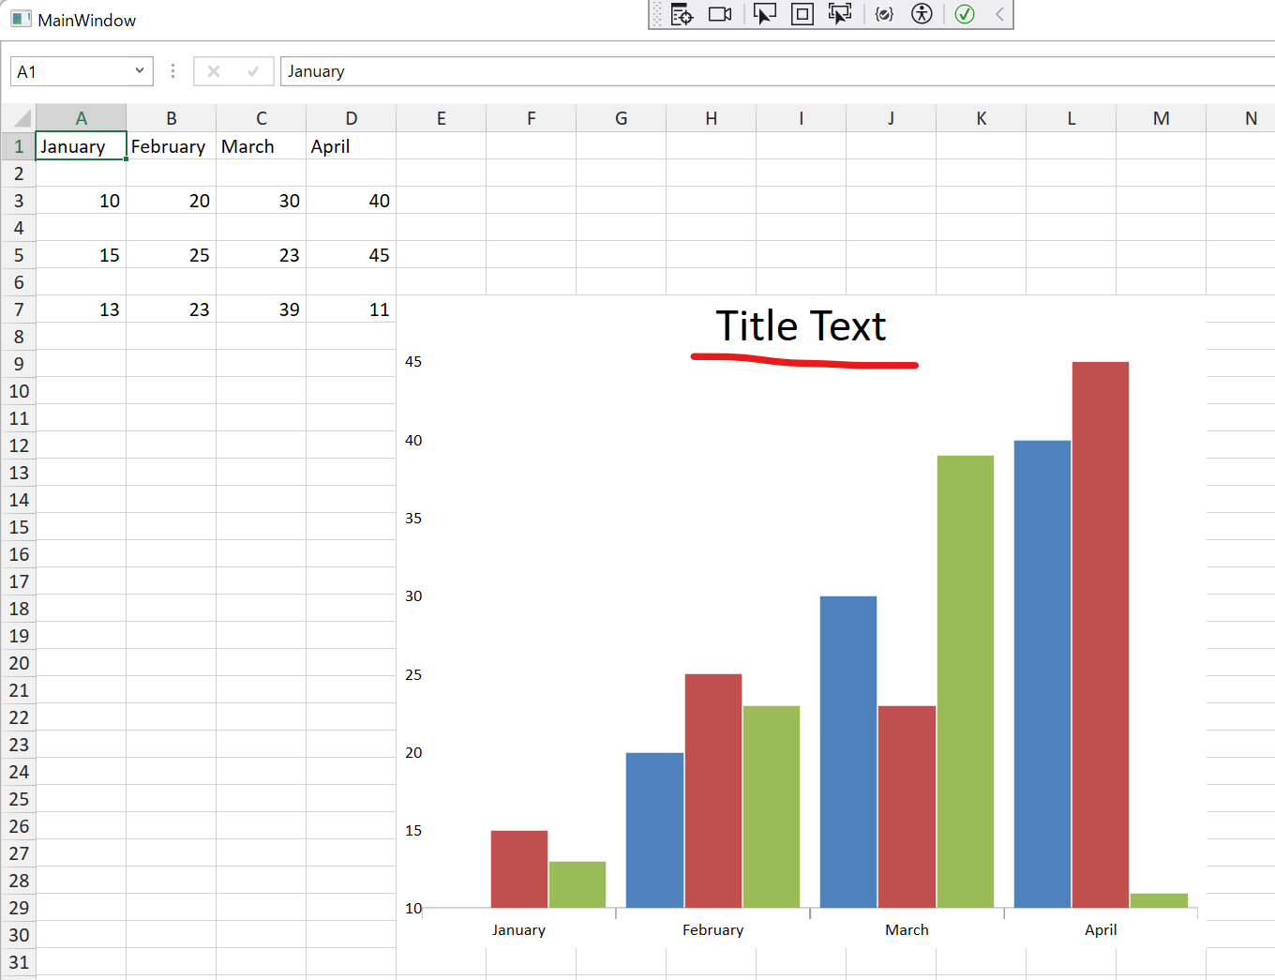Click the green checkmark Hot Reload icon

coord(965,14)
